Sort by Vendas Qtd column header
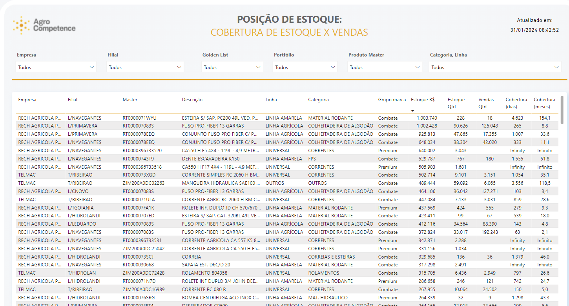The image size is (569, 306). pos(486,103)
